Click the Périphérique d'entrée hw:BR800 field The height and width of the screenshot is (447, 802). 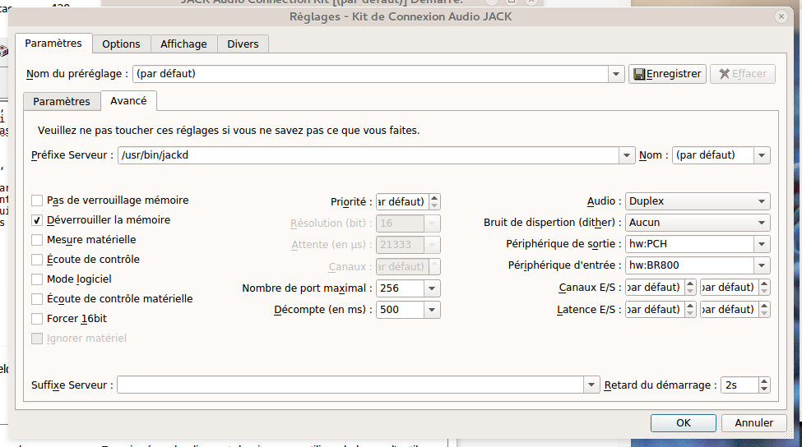[689, 265]
